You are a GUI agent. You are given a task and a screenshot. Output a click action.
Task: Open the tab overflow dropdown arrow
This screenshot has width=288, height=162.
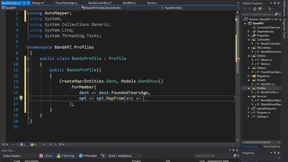238,3
